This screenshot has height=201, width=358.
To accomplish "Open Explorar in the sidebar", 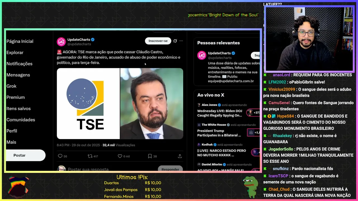I will coord(15,52).
